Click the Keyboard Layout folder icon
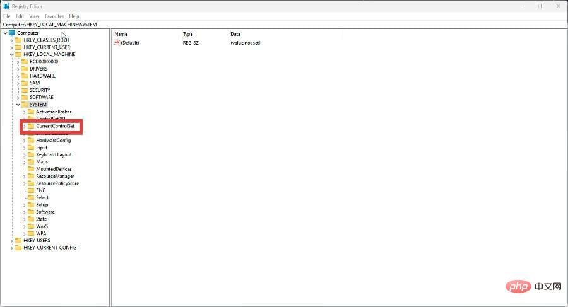The height and width of the screenshot is (307, 568). [x=31, y=154]
